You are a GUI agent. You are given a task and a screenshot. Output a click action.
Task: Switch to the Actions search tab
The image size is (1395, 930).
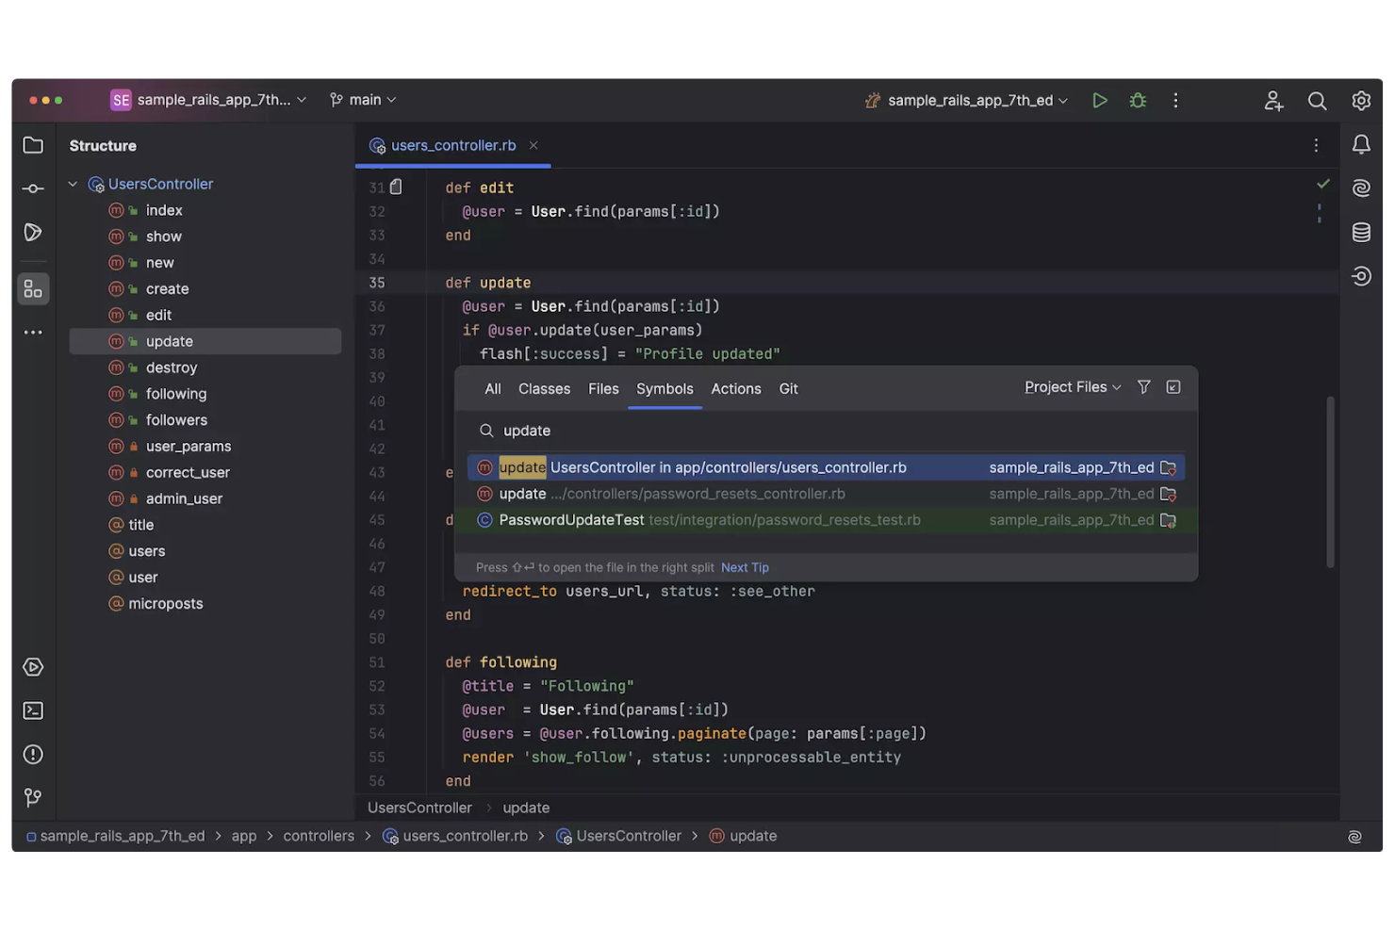(x=736, y=388)
